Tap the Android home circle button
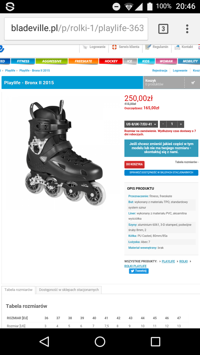Image resolution: width=200 pixels, height=355 pixels. pyautogui.click(x=100, y=342)
